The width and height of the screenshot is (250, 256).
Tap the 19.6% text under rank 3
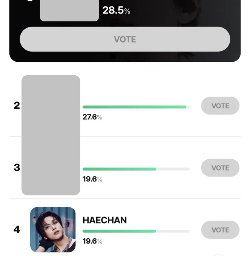[92, 179]
